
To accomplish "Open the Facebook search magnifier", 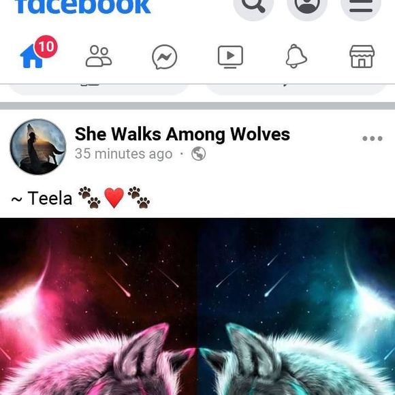I will 253,5.
